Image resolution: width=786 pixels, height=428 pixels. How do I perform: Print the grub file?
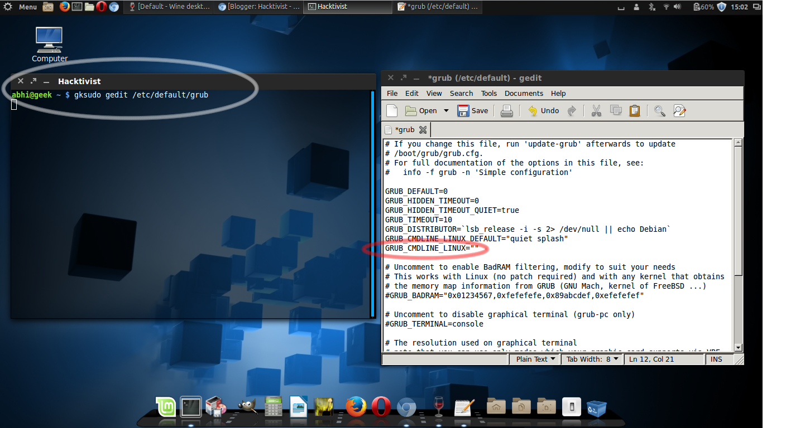click(x=506, y=110)
